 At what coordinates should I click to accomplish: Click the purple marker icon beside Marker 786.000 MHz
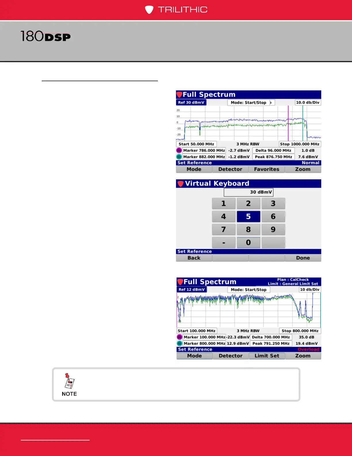(x=179, y=150)
